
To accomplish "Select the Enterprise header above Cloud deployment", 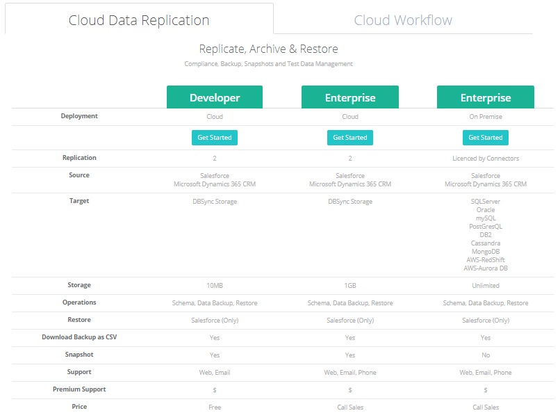I will [350, 97].
